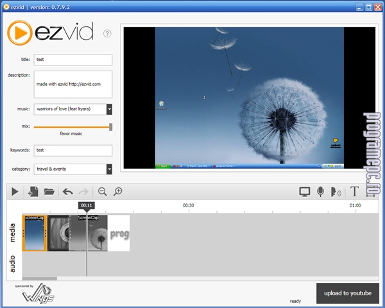Image resolution: width=385 pixels, height=308 pixels.
Task: Add a text slide with T icon
Action: [x=354, y=192]
